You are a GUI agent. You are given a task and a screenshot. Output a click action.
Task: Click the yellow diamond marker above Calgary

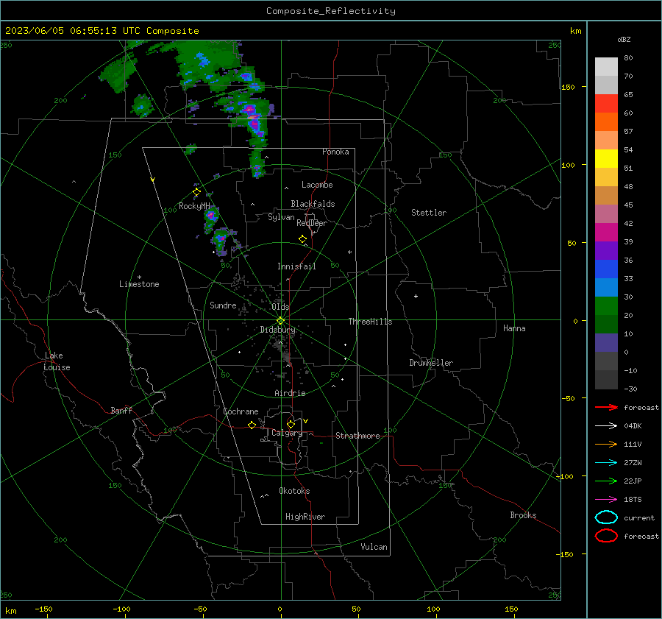click(x=291, y=424)
